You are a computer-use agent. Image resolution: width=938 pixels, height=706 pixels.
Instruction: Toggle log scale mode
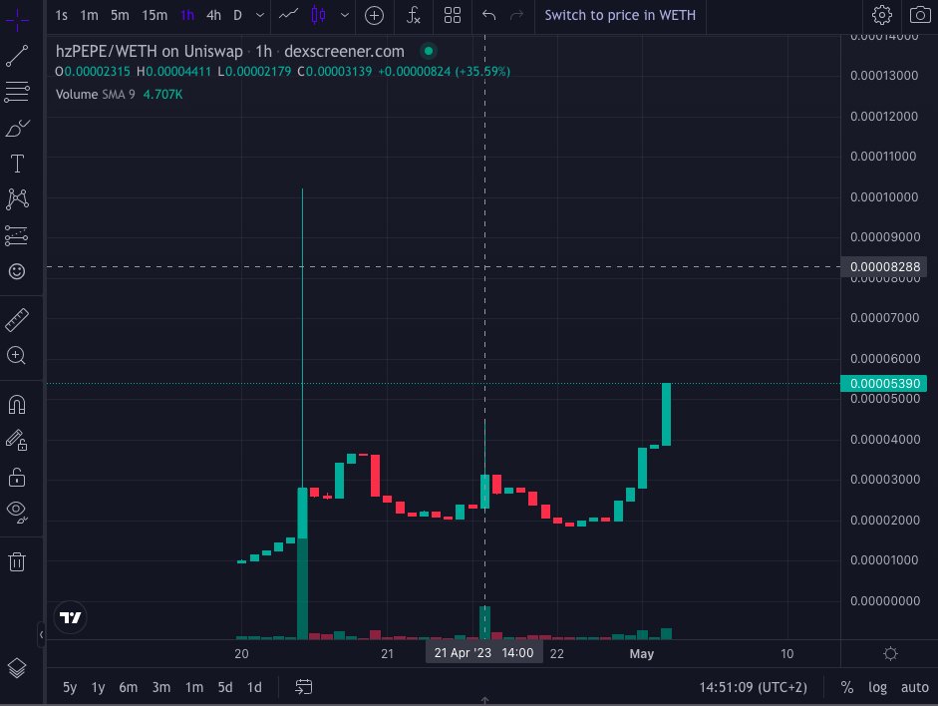tap(877, 687)
